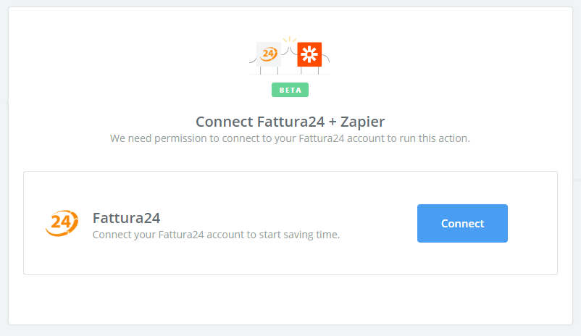Click the right leg of Zapier character
This screenshot has height=336, width=581.
click(318, 70)
